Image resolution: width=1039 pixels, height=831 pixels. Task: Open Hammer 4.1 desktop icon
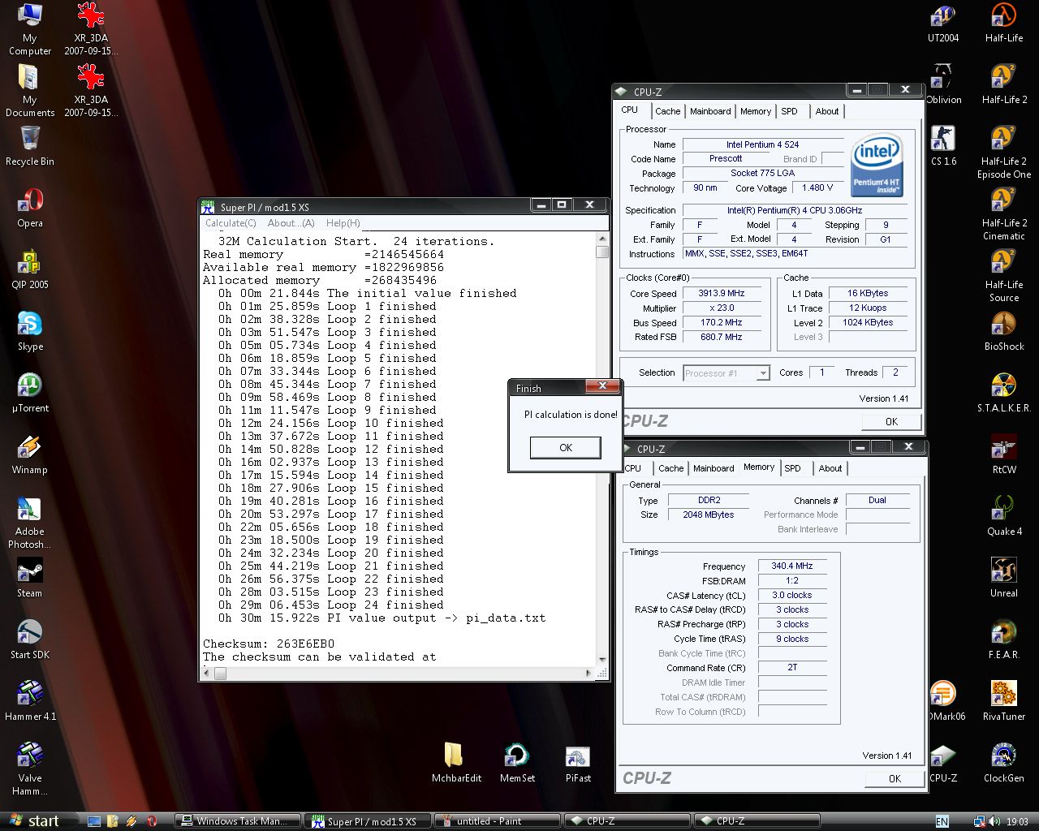30,701
